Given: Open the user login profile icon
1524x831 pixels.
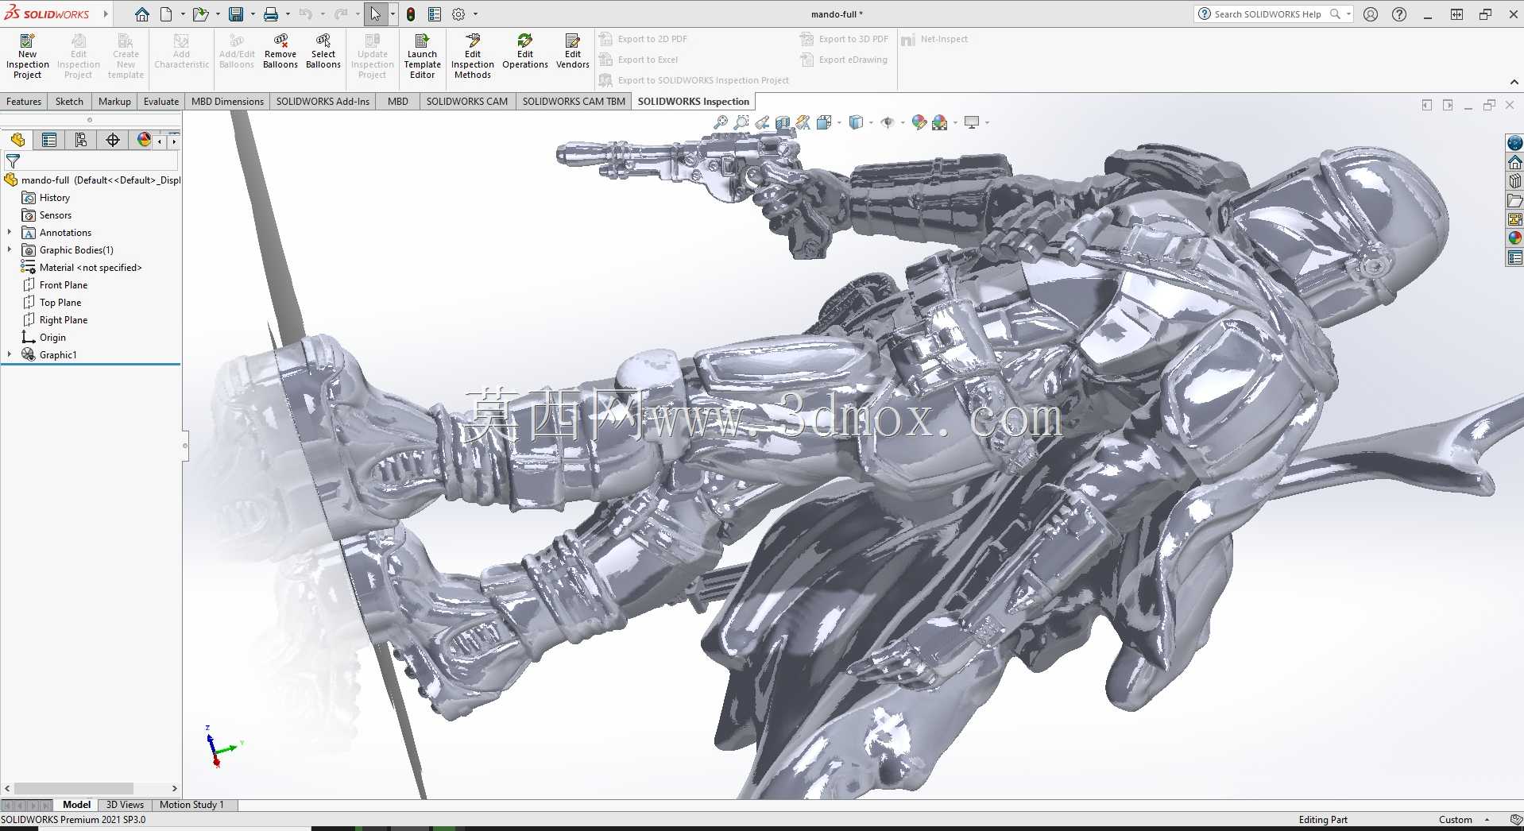Looking at the screenshot, I should point(1371,14).
